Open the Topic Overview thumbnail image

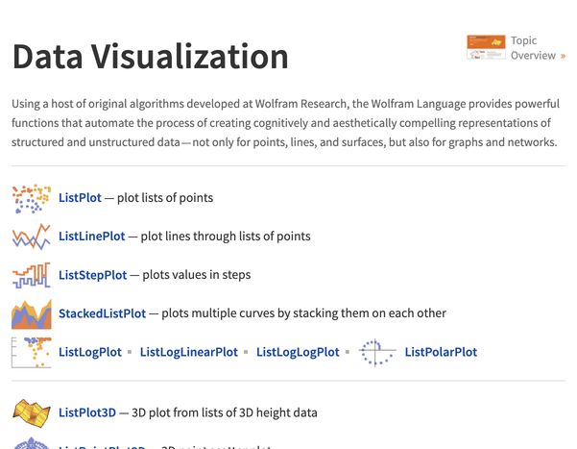click(486, 48)
